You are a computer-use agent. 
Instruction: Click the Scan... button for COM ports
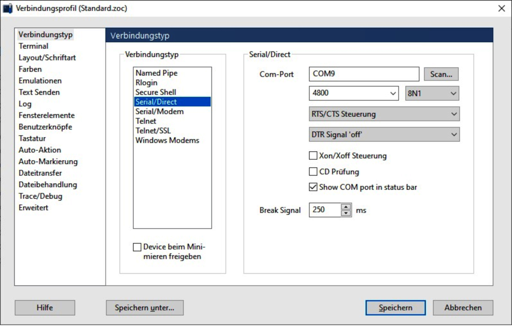pos(441,74)
